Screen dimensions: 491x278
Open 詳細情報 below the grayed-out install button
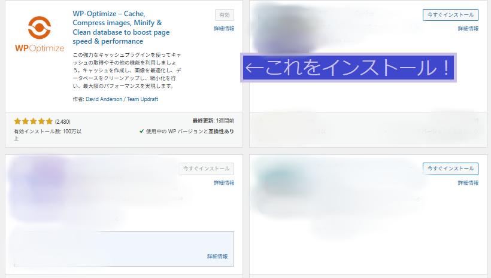point(224,183)
